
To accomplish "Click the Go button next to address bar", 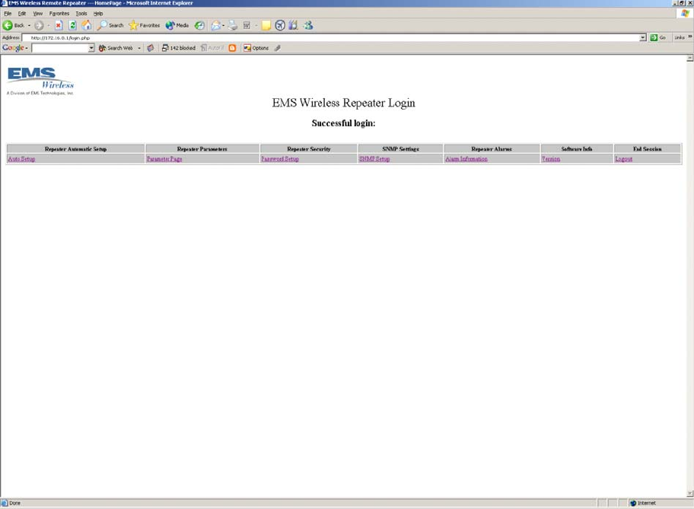I will pyautogui.click(x=658, y=37).
